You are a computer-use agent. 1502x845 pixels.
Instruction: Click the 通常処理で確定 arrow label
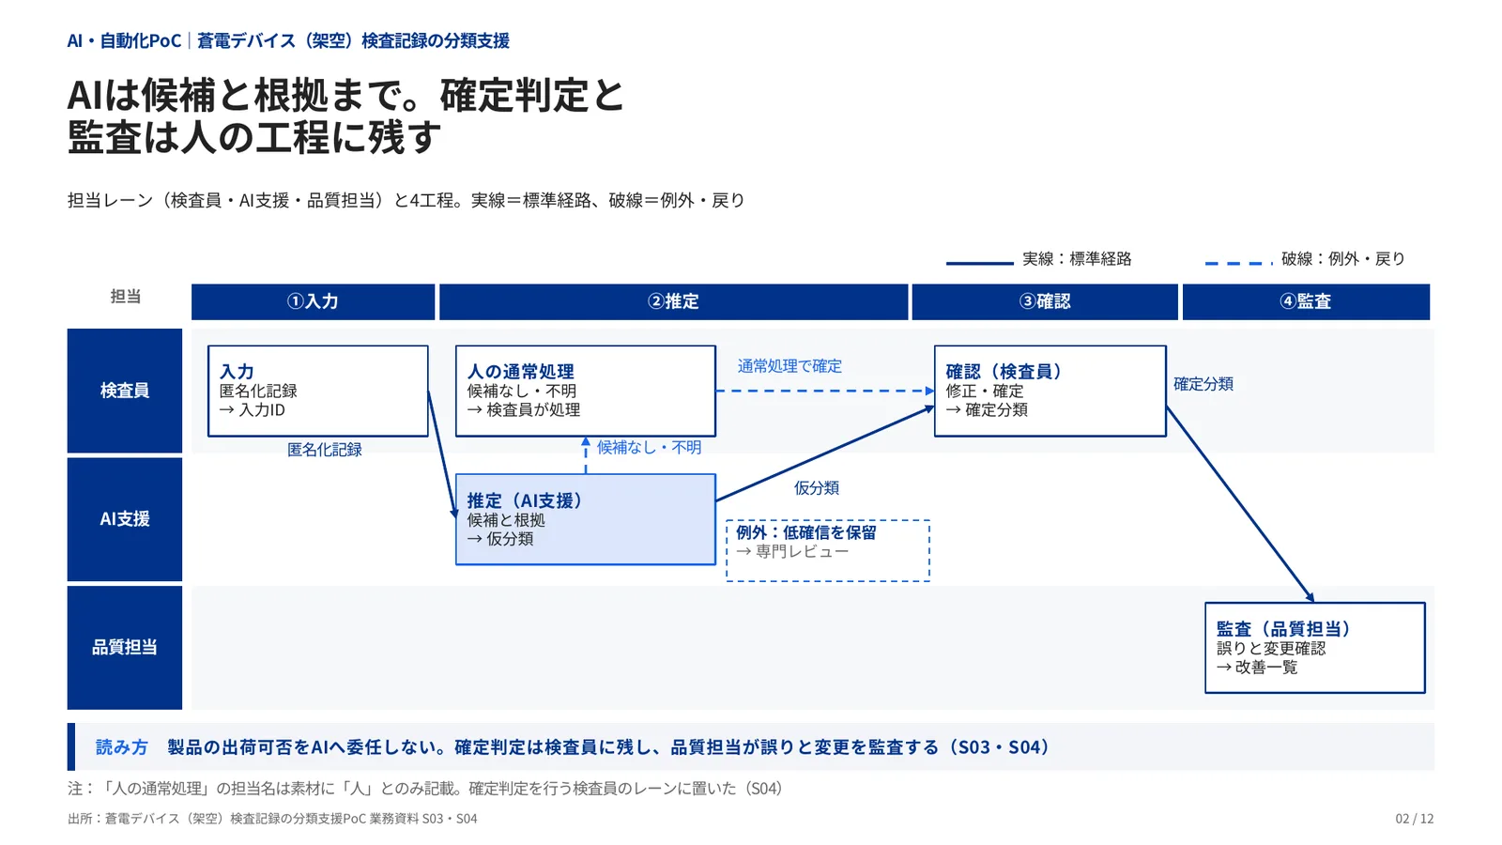click(789, 366)
